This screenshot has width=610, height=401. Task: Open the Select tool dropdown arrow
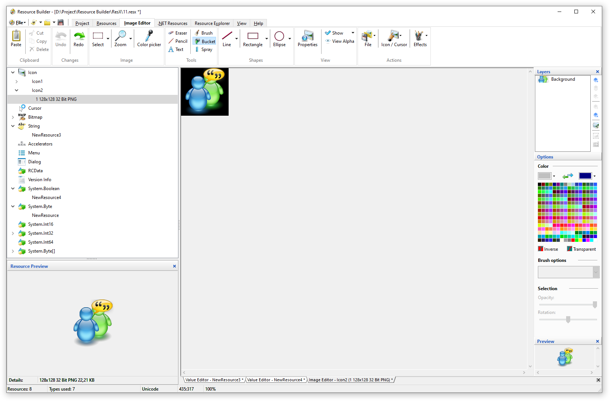(108, 39)
